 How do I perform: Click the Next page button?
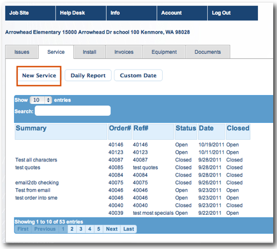point(112,229)
